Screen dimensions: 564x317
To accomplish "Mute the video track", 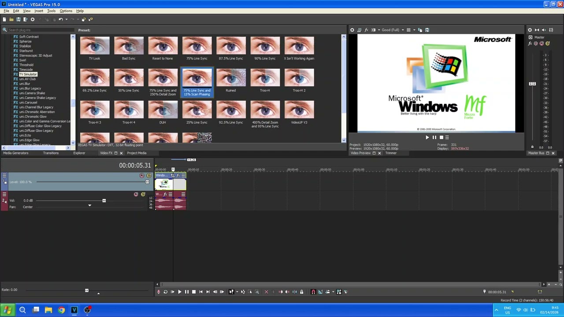I will click(142, 176).
